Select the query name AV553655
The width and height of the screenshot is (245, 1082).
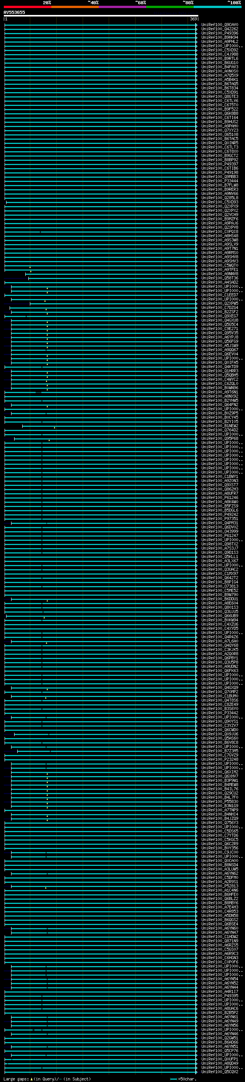click(x=14, y=12)
